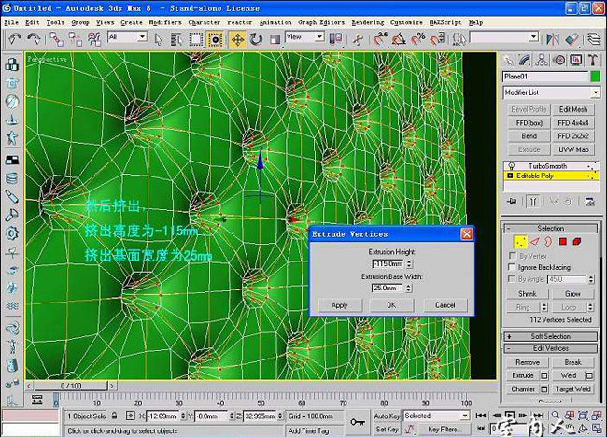Click Apply in Extrude Vertices dialog
The image size is (607, 437).
[x=340, y=305]
